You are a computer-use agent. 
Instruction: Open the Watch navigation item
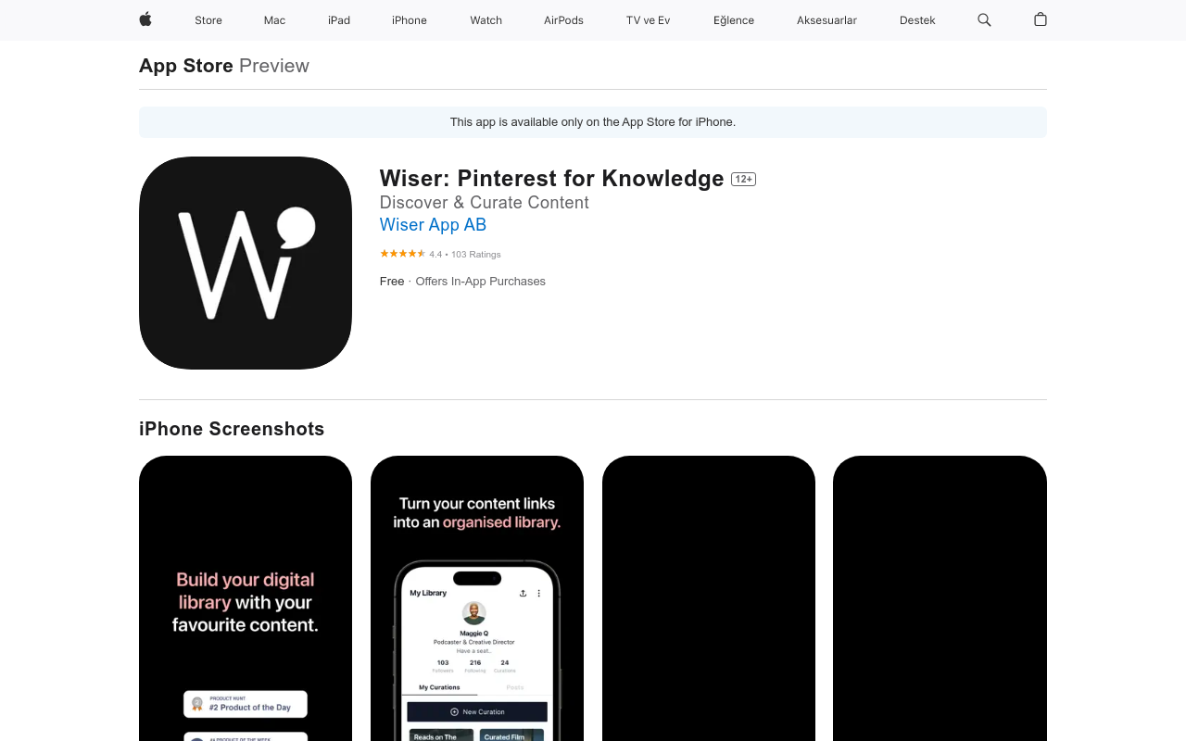click(486, 20)
